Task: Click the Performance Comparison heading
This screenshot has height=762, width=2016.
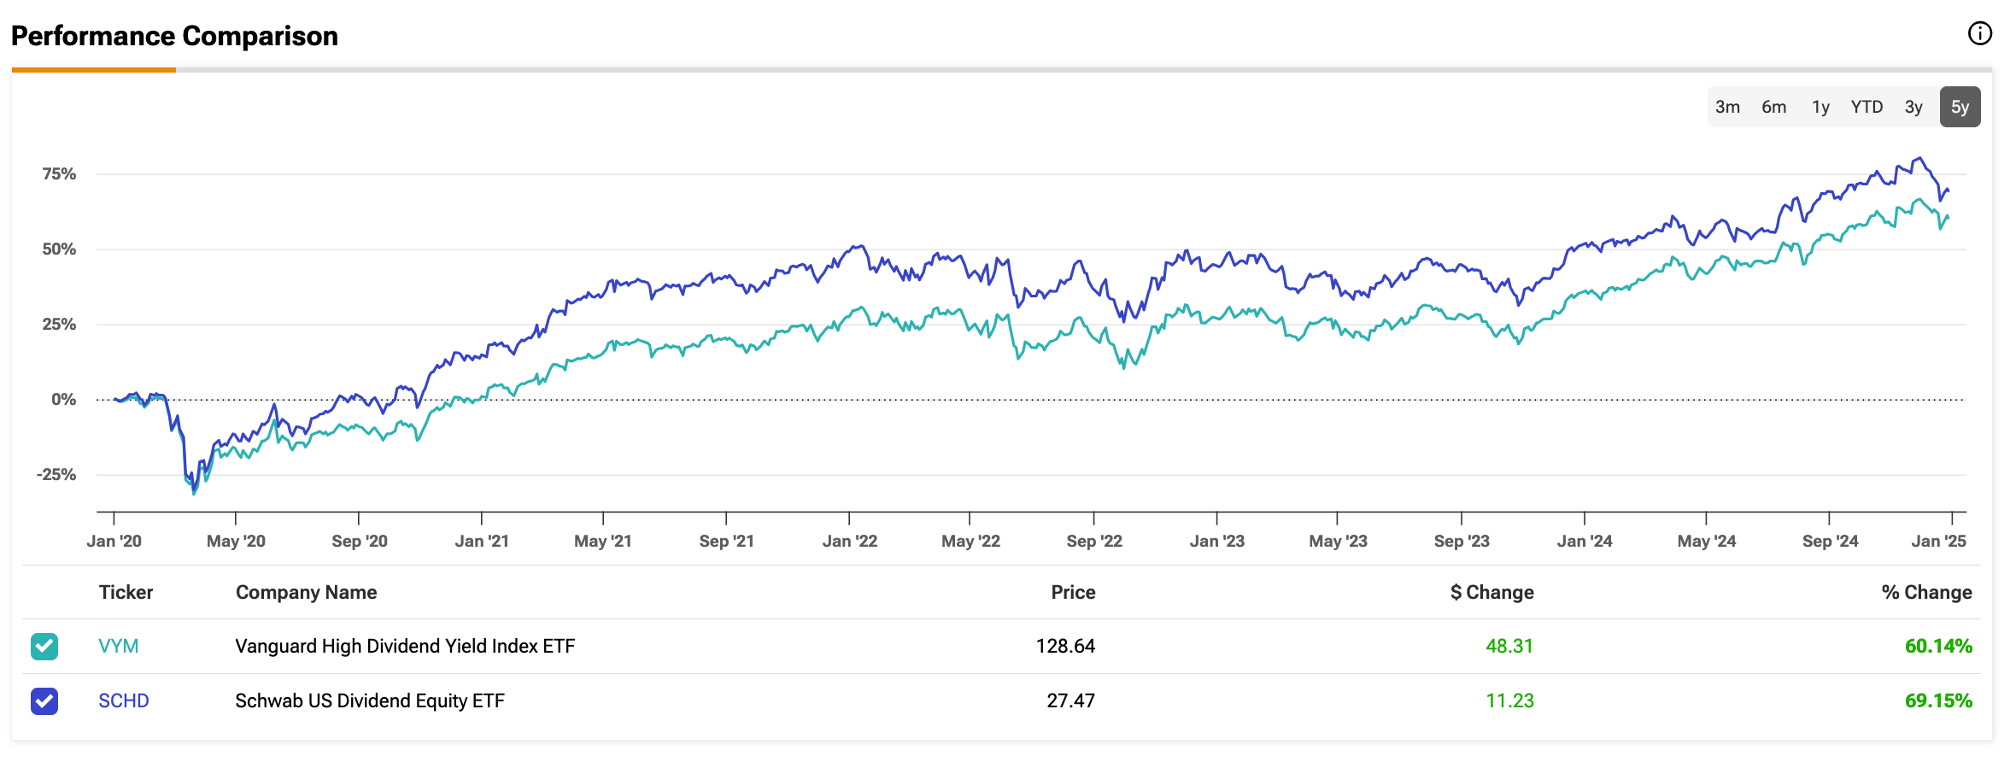Action: pos(174,36)
